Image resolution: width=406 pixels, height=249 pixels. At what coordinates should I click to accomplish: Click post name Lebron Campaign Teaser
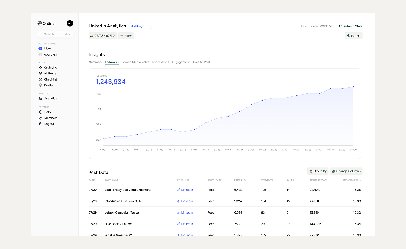point(122,212)
